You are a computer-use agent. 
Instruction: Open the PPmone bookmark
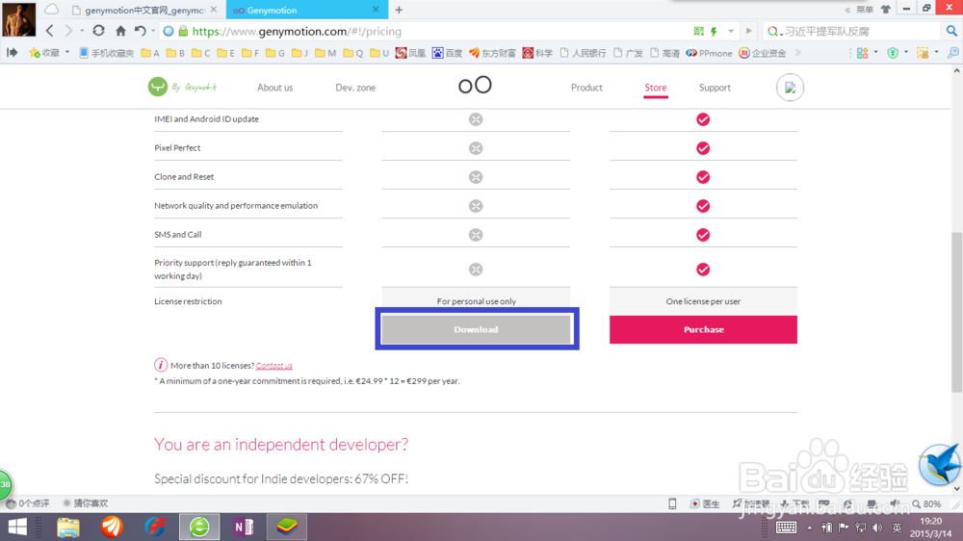tap(709, 53)
